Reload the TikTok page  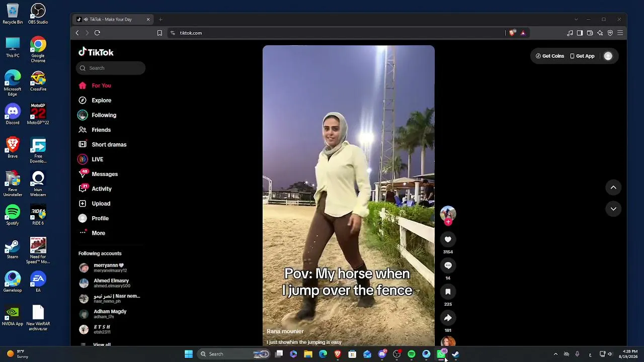point(97,33)
